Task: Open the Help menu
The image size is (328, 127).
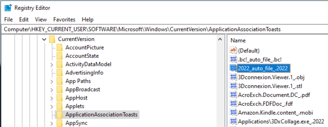Action: [x=88, y=20]
